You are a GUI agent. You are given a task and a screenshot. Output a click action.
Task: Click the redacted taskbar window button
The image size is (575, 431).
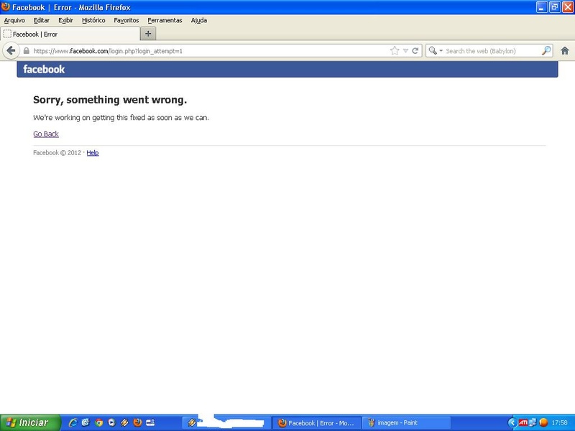(227, 423)
